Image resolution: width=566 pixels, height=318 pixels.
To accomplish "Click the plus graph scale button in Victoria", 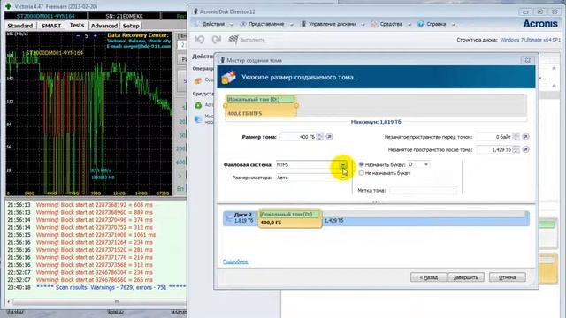I will (96, 35).
